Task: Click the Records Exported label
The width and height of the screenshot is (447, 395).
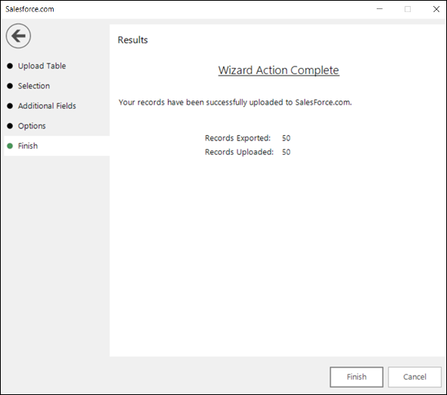Action: point(237,138)
